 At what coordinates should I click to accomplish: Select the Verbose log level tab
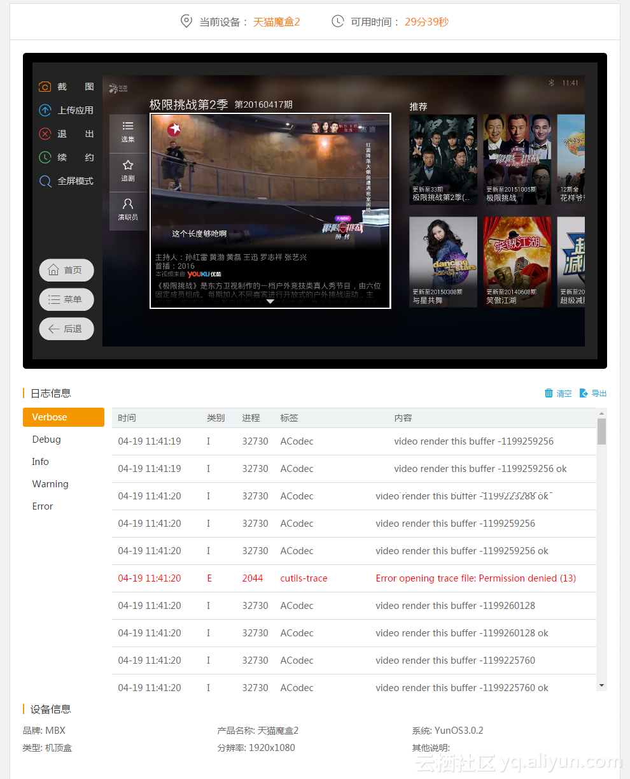coord(64,417)
